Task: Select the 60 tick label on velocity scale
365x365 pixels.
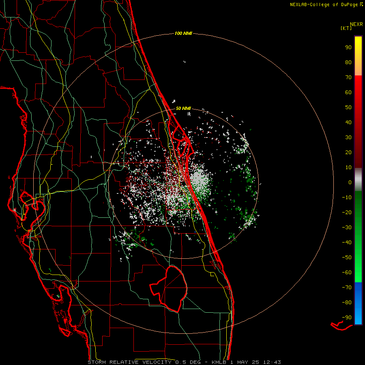Action: [348, 92]
